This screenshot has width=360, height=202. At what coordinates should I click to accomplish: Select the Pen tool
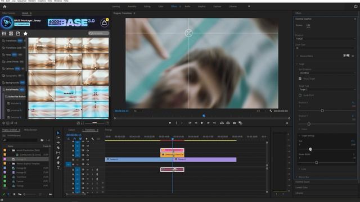pos(58,158)
